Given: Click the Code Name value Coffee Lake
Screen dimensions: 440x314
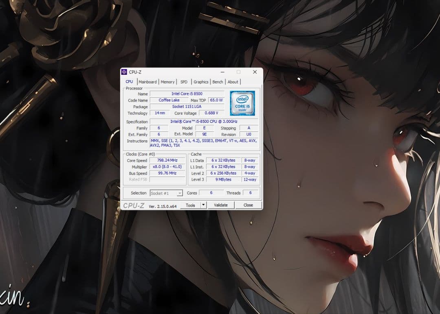Looking at the screenshot, I should (x=169, y=100).
